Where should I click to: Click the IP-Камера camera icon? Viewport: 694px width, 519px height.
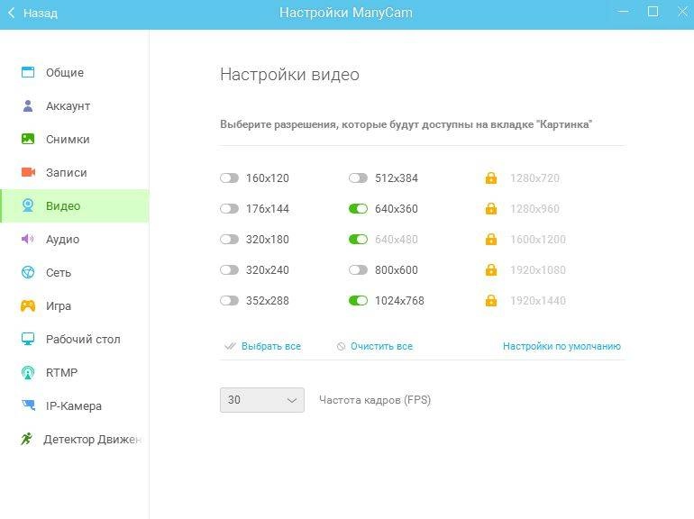coord(28,405)
